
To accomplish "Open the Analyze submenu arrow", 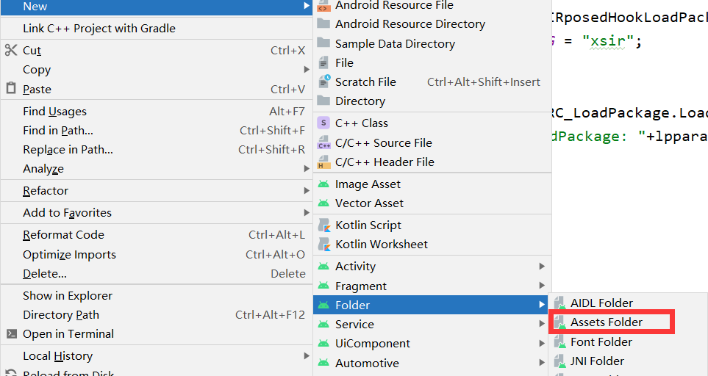I will (307, 168).
